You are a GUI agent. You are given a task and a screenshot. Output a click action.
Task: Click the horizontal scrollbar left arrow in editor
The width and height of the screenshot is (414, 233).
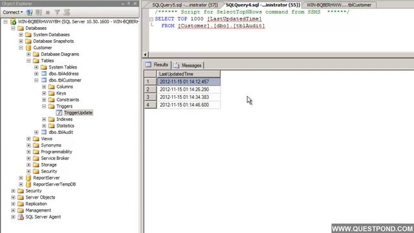click(145, 54)
